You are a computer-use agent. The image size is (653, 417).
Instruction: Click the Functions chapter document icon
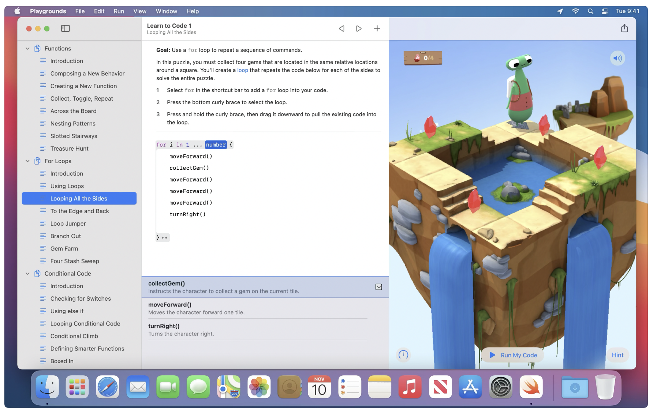coord(37,48)
